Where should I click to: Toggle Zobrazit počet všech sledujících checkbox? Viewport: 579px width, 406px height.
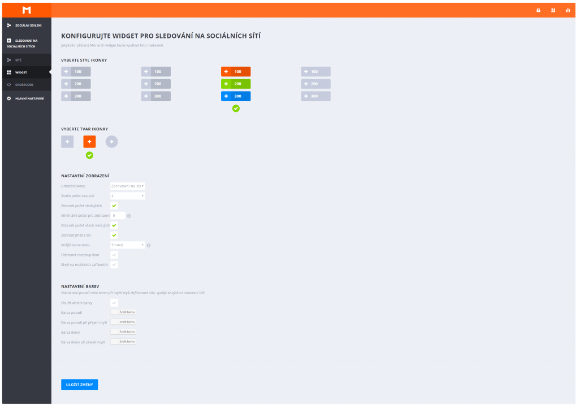tap(114, 225)
